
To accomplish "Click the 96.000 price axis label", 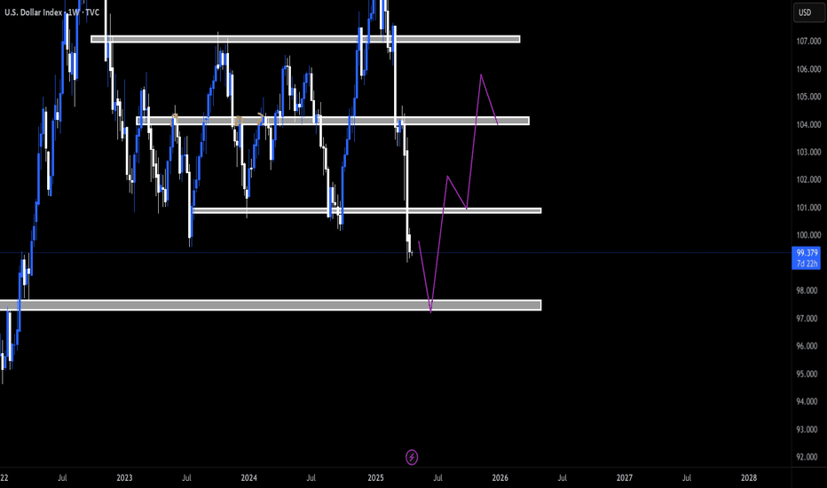I will [x=808, y=346].
